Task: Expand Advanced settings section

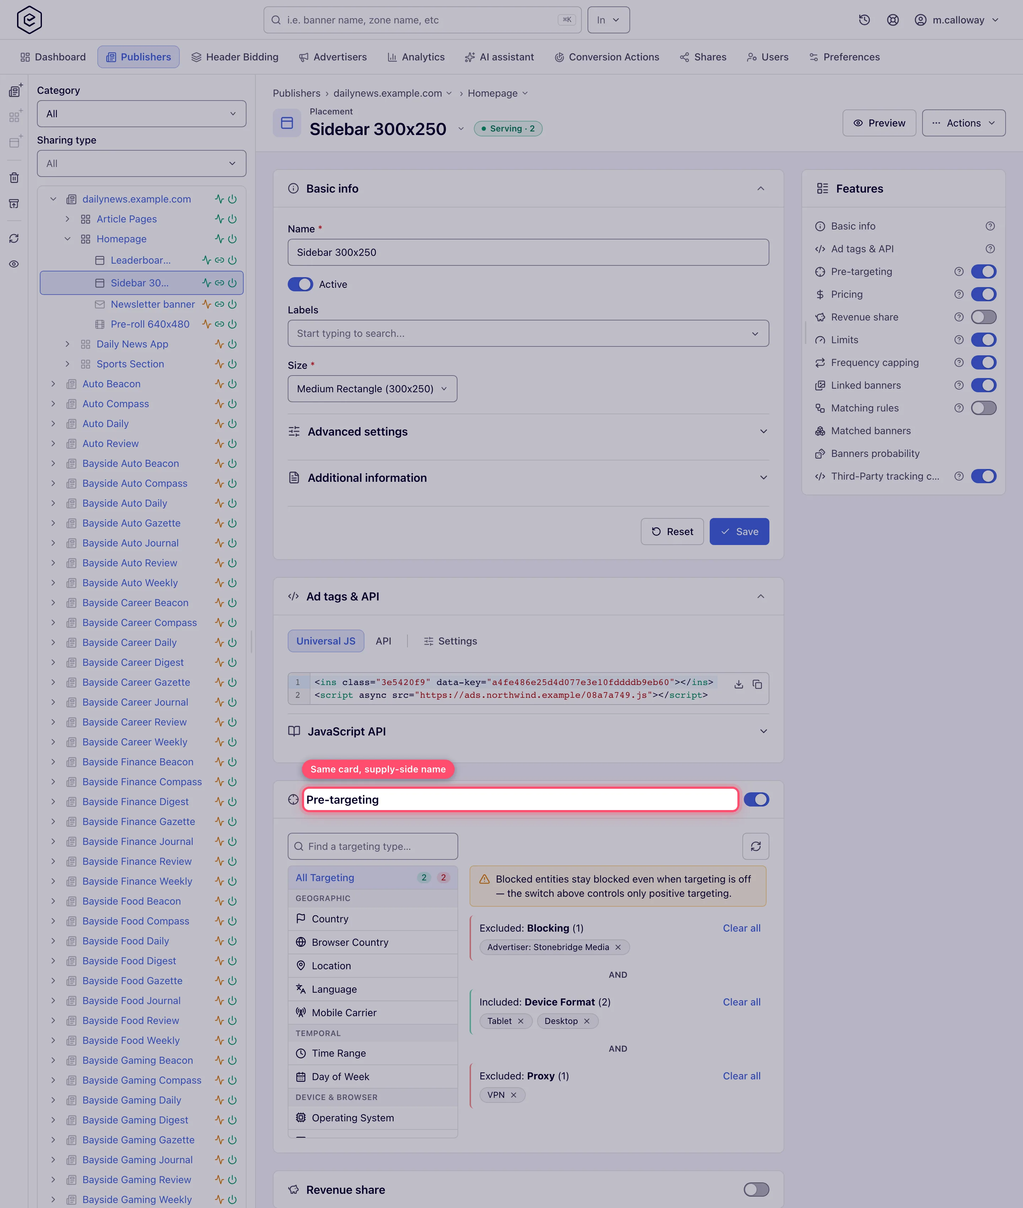Action: point(528,431)
